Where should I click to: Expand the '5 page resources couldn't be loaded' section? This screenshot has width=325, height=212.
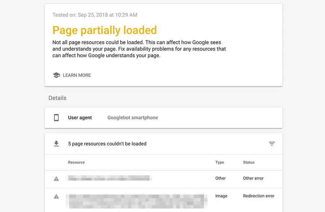(107, 144)
